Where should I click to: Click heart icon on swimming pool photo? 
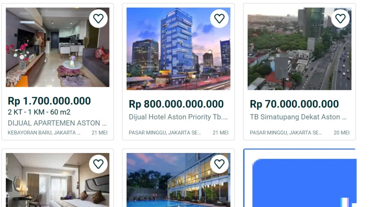coord(219,164)
